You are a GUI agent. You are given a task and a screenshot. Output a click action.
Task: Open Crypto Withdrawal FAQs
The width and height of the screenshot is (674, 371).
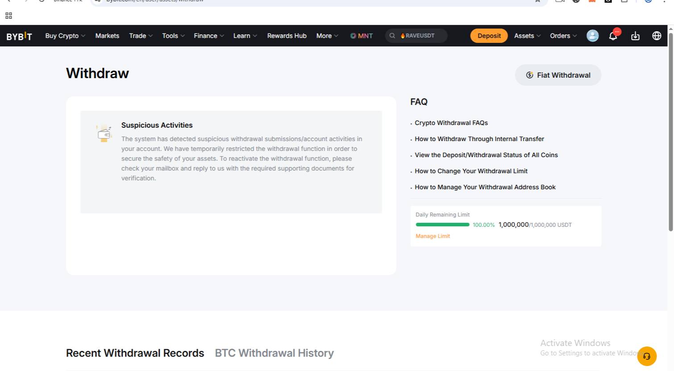pyautogui.click(x=451, y=123)
